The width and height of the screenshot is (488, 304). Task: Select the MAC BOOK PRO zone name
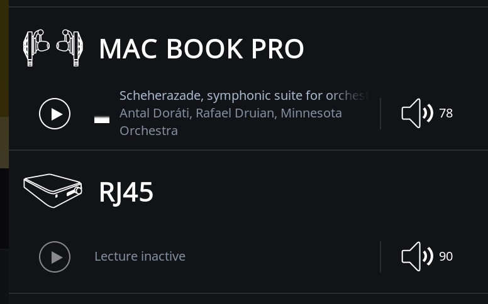tap(201, 49)
